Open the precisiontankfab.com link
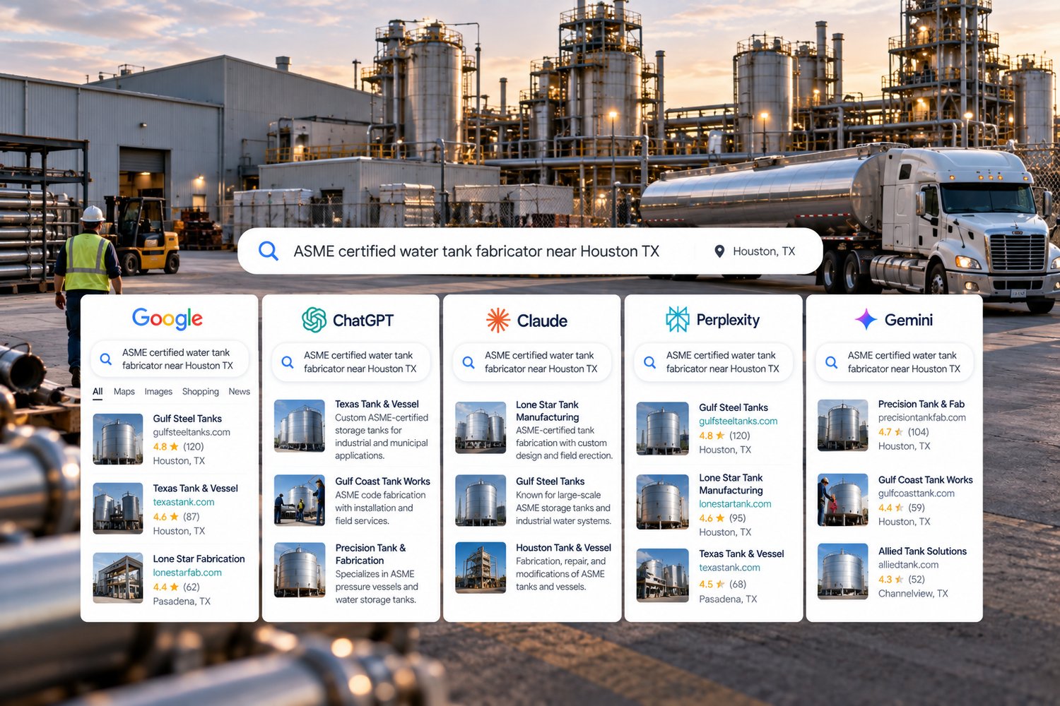Viewport: 1060px width, 706px height. 921,417
